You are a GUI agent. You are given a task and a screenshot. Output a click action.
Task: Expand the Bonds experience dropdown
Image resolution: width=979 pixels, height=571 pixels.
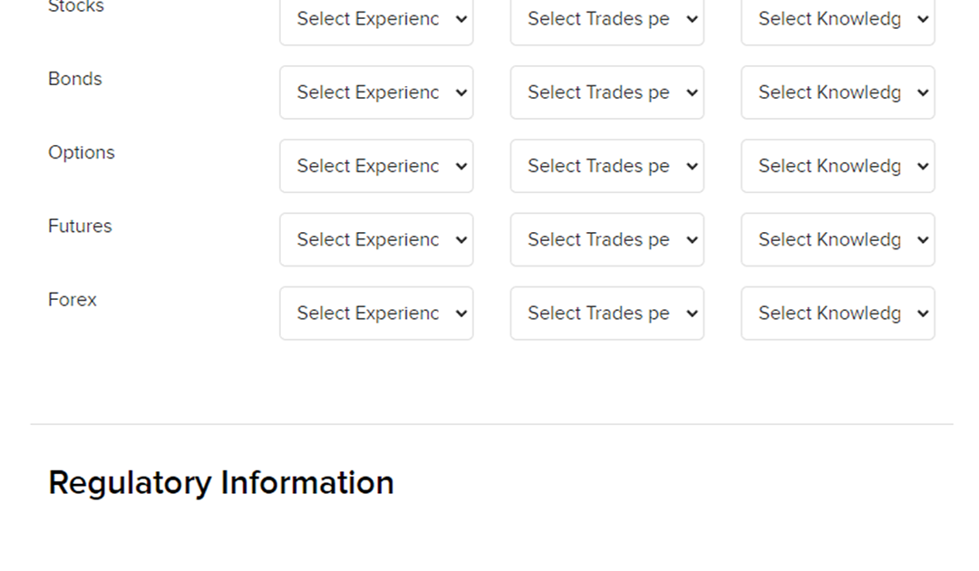[376, 92]
